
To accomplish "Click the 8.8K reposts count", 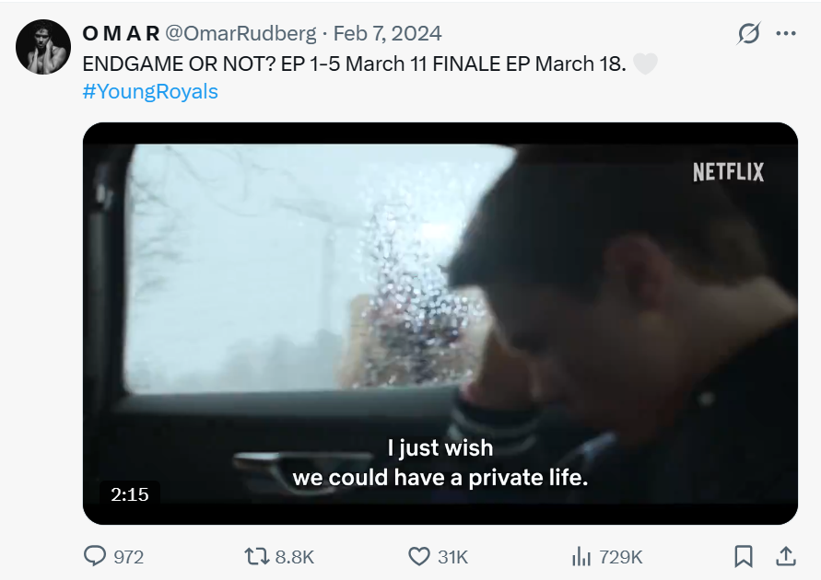I will [295, 557].
